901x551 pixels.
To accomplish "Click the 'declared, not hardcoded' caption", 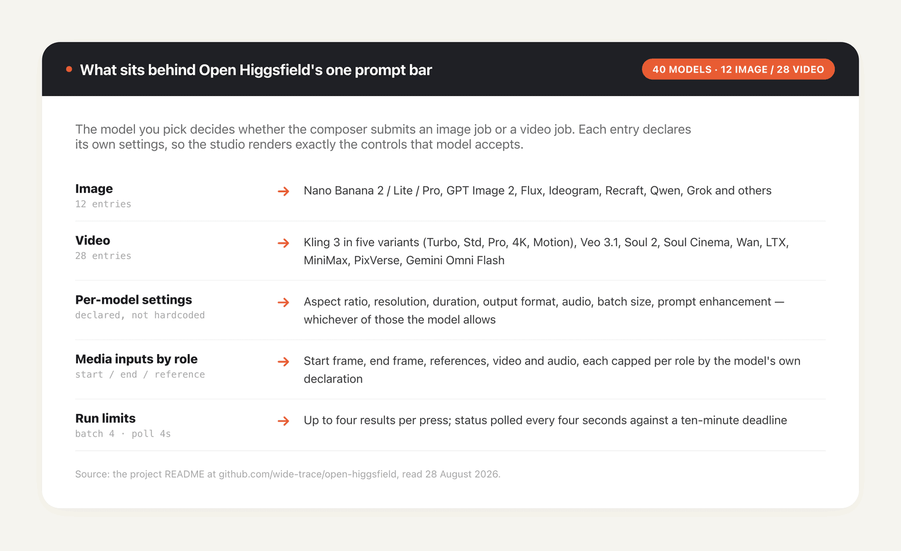I will (x=140, y=315).
